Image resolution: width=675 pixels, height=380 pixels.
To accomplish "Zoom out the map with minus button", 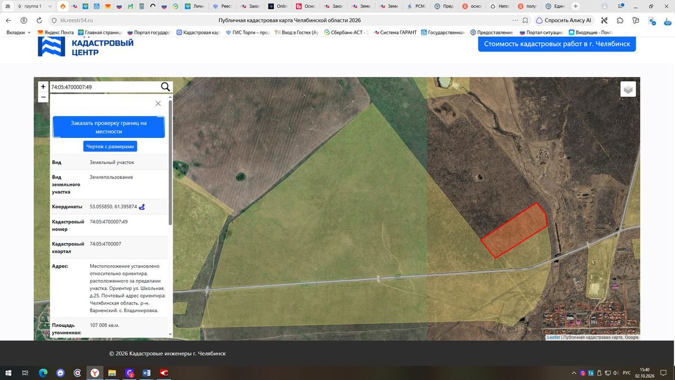I will [x=43, y=97].
